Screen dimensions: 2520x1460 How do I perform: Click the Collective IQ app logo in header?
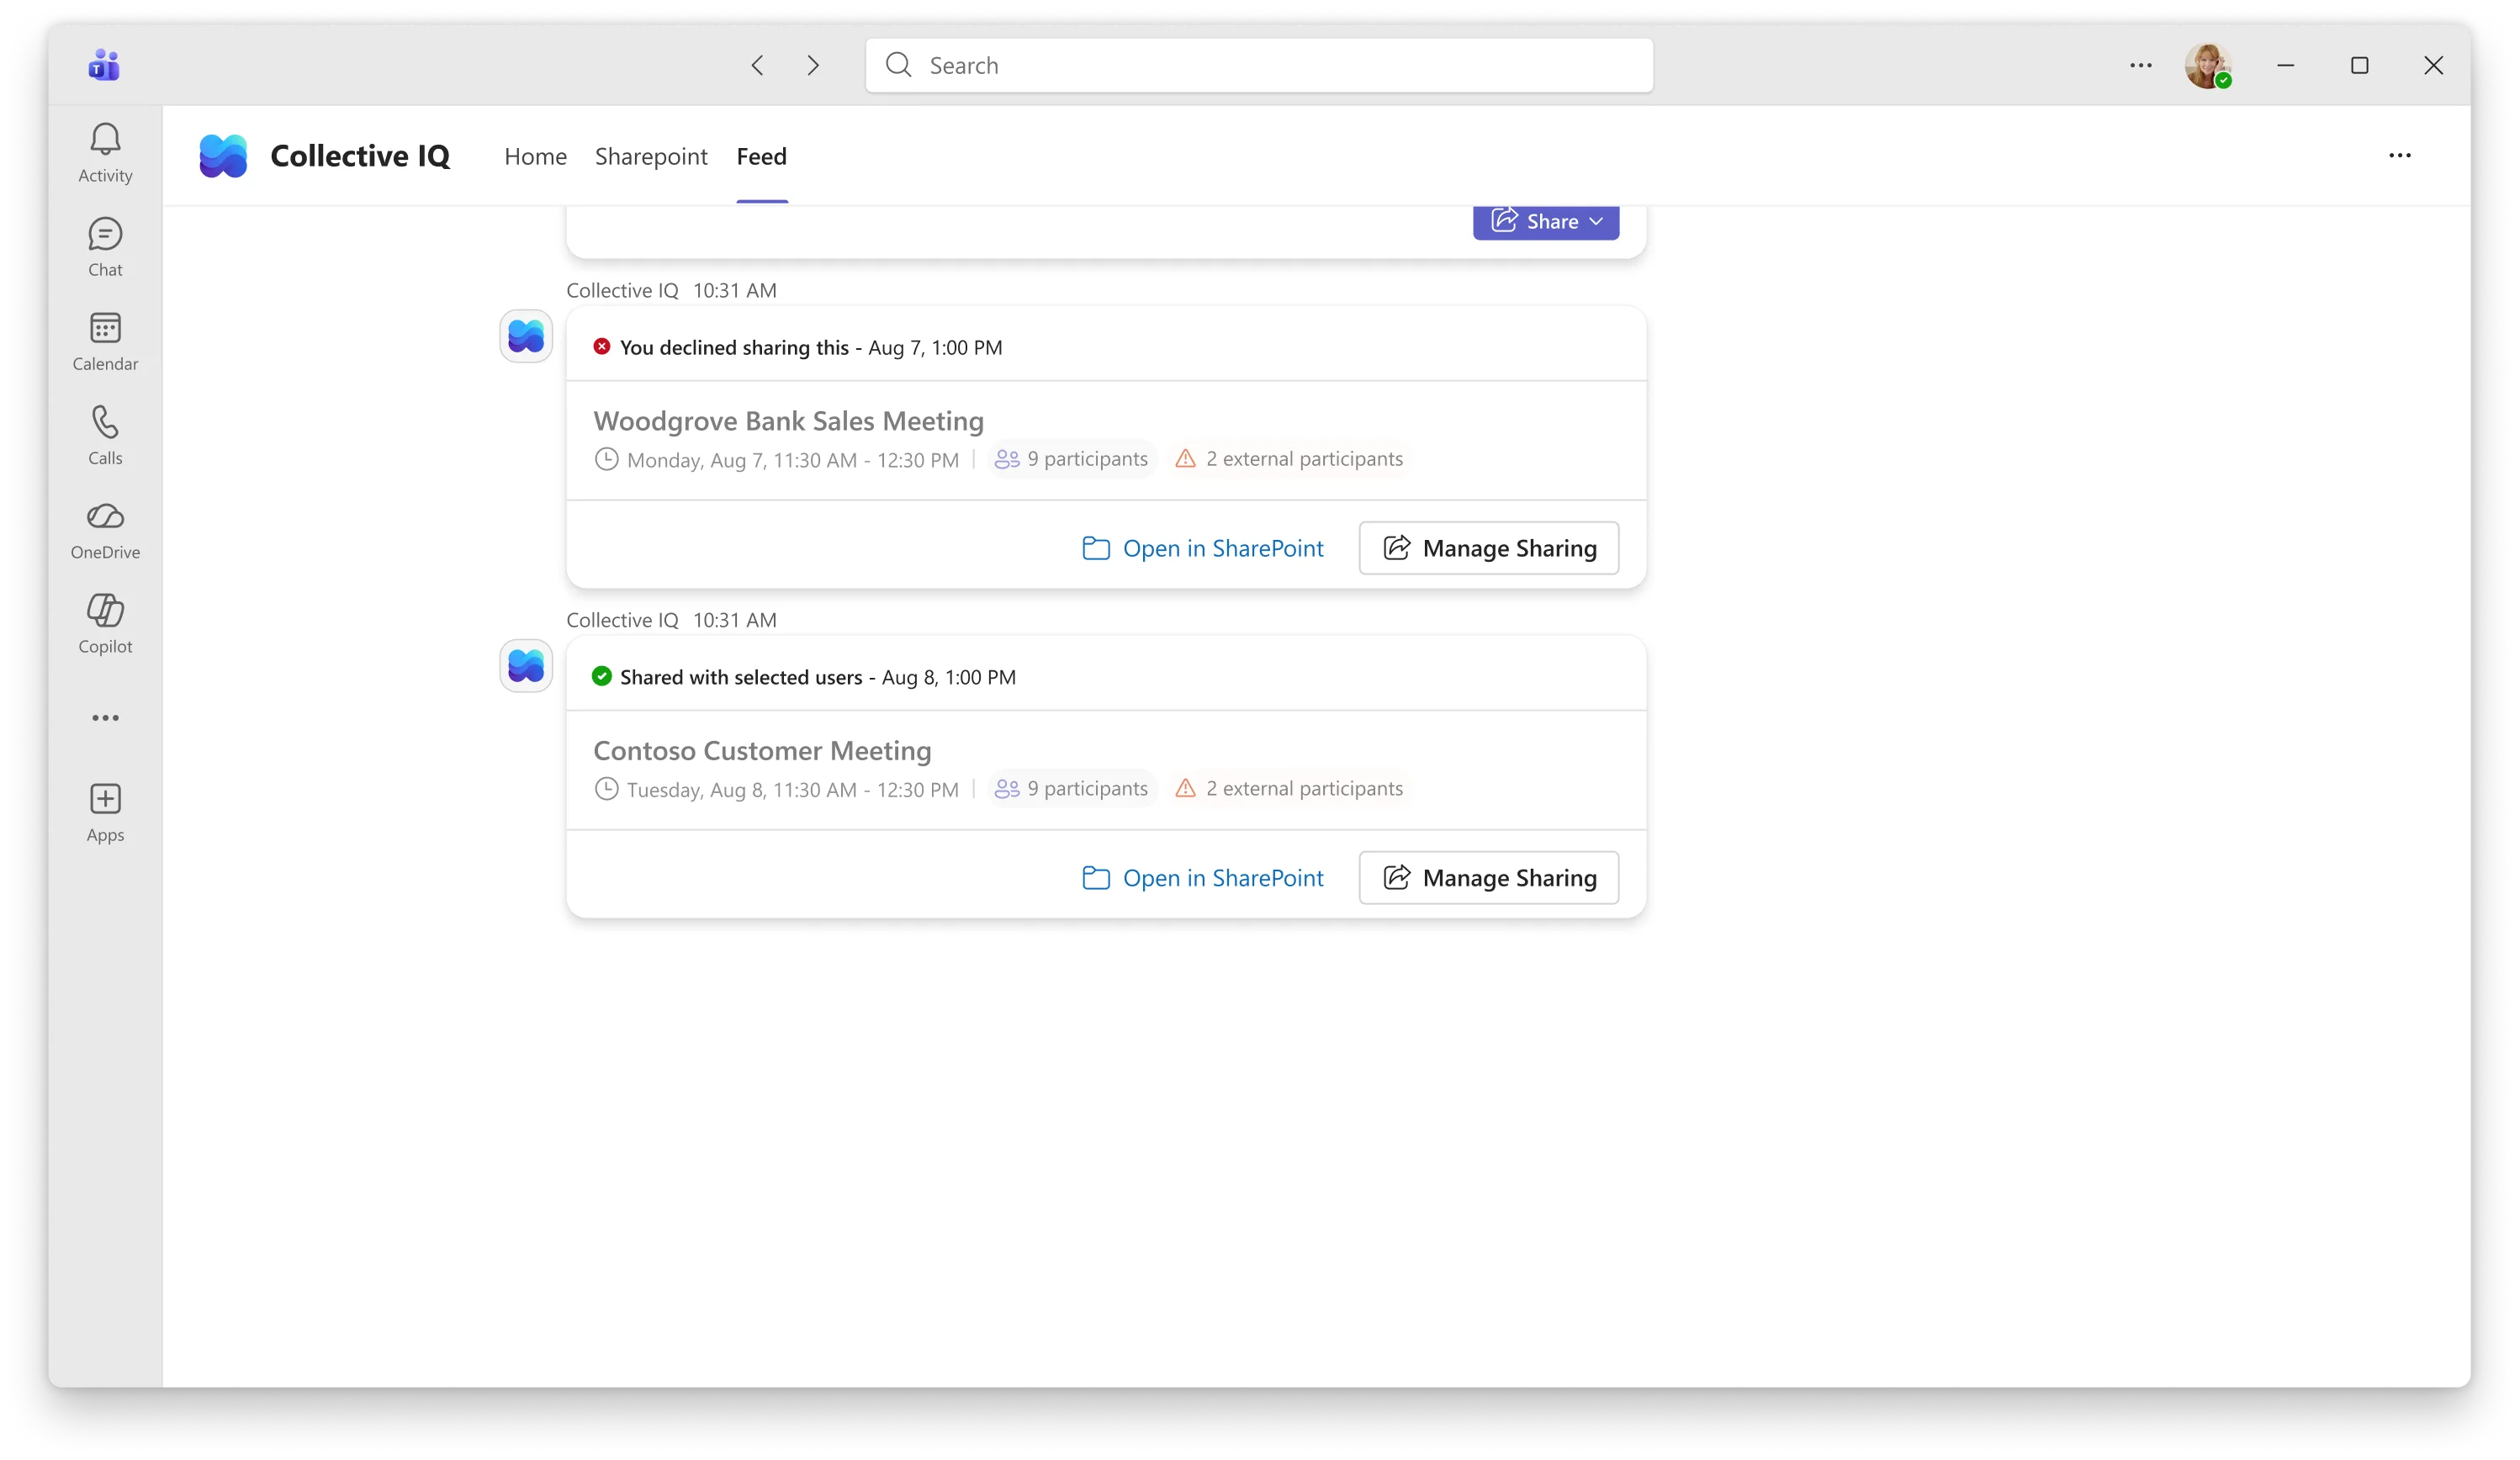click(223, 156)
